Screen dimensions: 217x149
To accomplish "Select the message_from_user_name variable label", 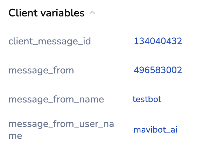I will (61, 129).
